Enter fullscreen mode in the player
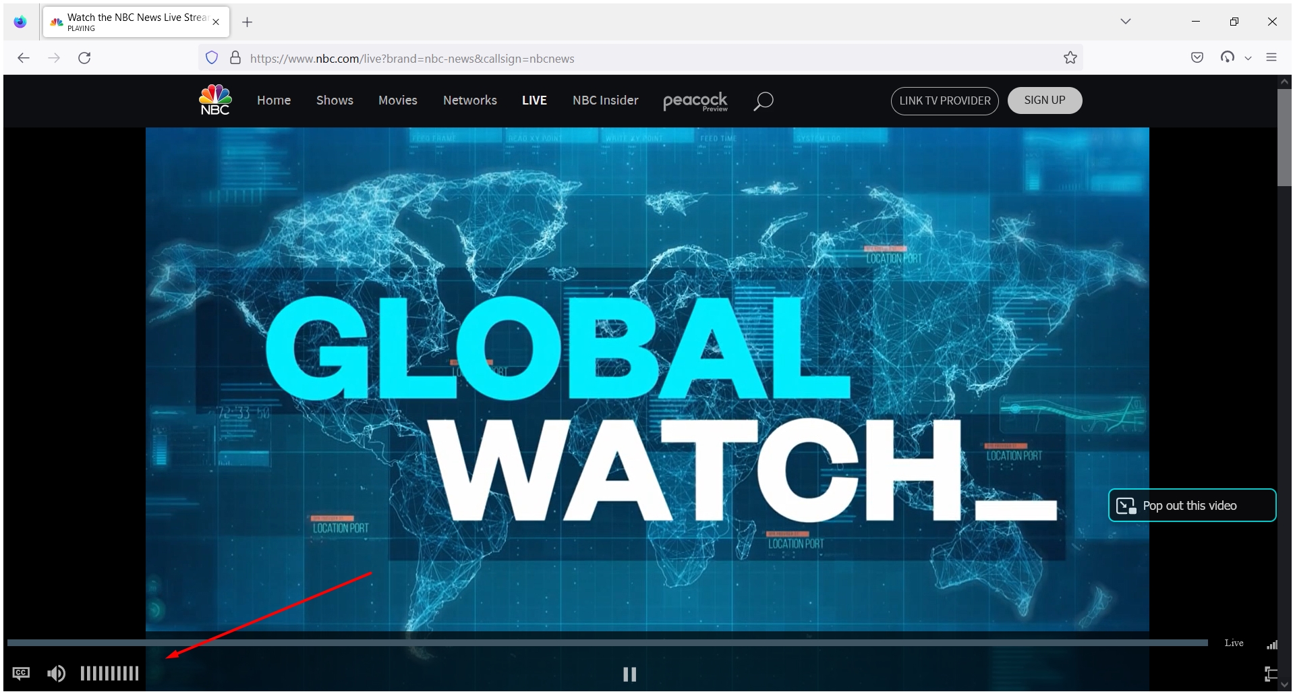This screenshot has width=1293, height=694. (1271, 673)
